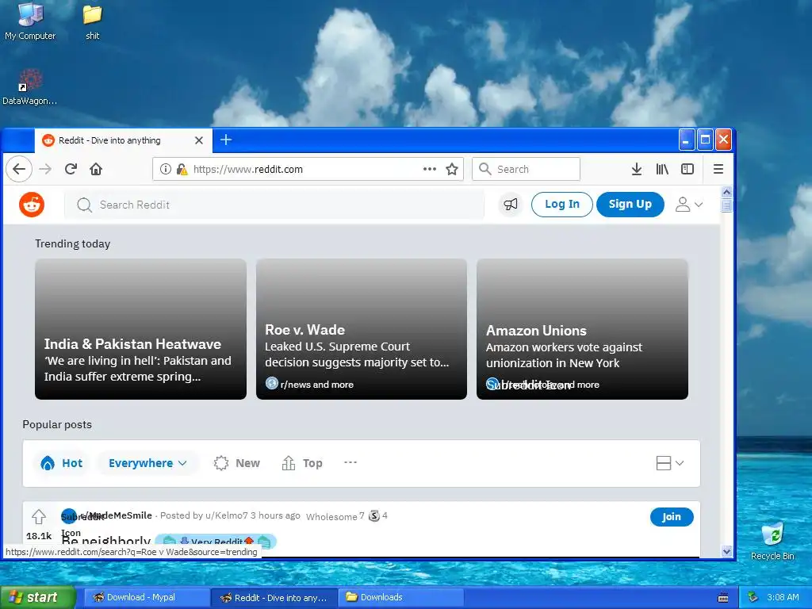Reload the Reddit page
This screenshot has height=609, width=812.
pos(71,169)
